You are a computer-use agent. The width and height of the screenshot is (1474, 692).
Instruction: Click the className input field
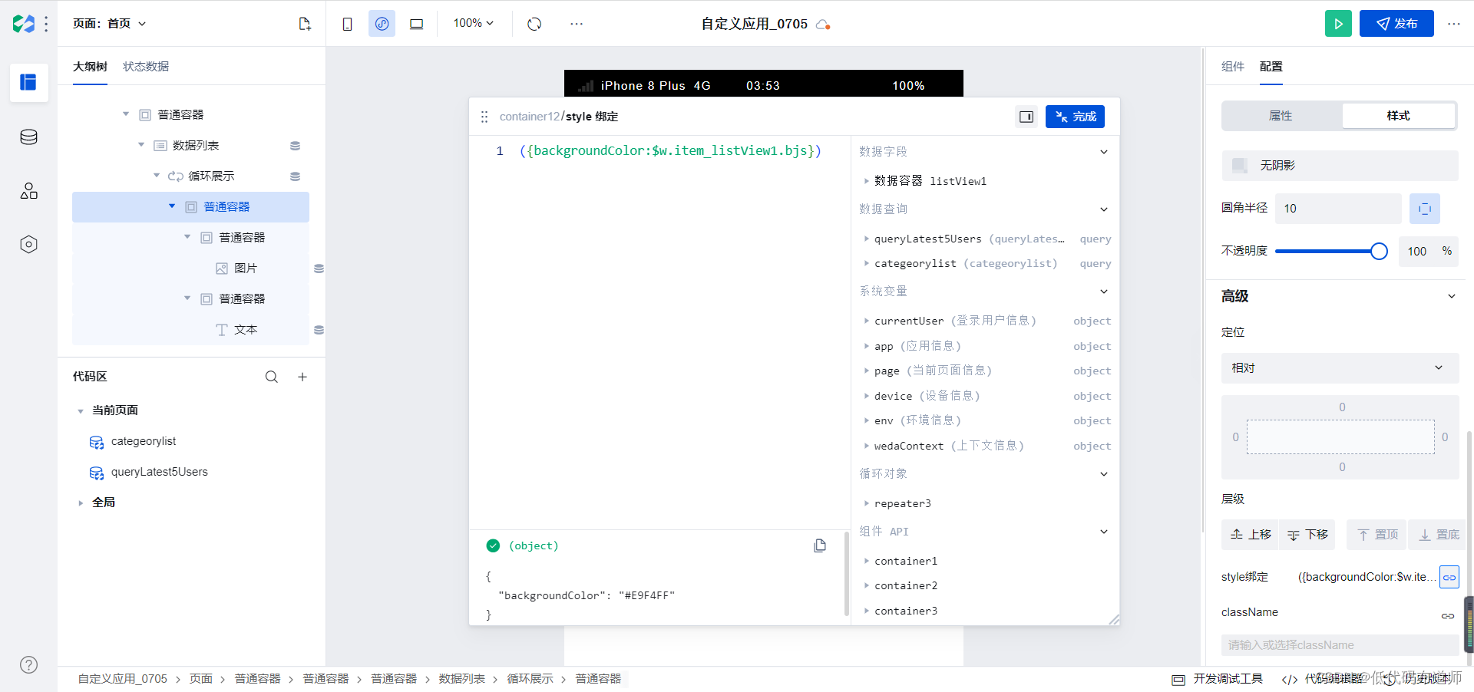(x=1340, y=645)
